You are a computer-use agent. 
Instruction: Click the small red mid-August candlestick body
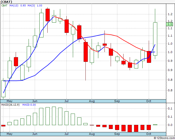pyautogui.click(x=105, y=45)
